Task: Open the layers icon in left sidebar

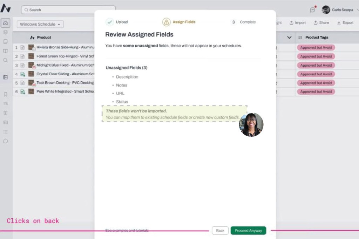Action: point(5,32)
